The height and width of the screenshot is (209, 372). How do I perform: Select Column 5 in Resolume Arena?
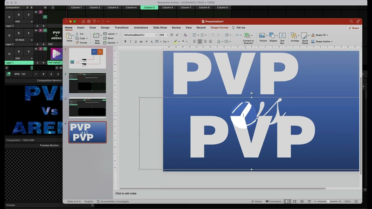(x=149, y=8)
